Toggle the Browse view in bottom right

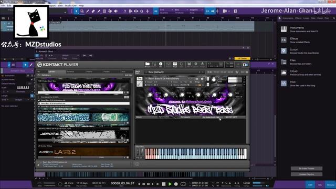tap(330, 185)
